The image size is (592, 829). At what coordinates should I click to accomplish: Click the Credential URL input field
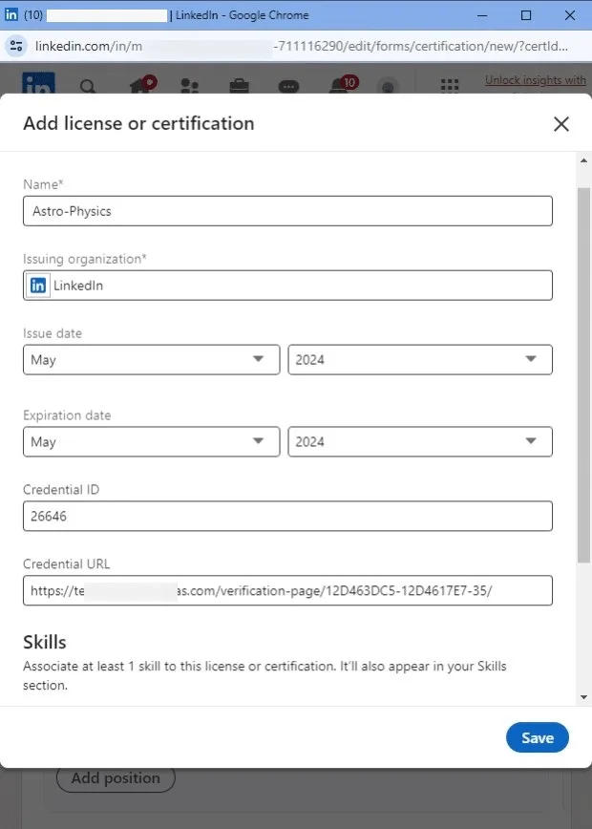[287, 590]
